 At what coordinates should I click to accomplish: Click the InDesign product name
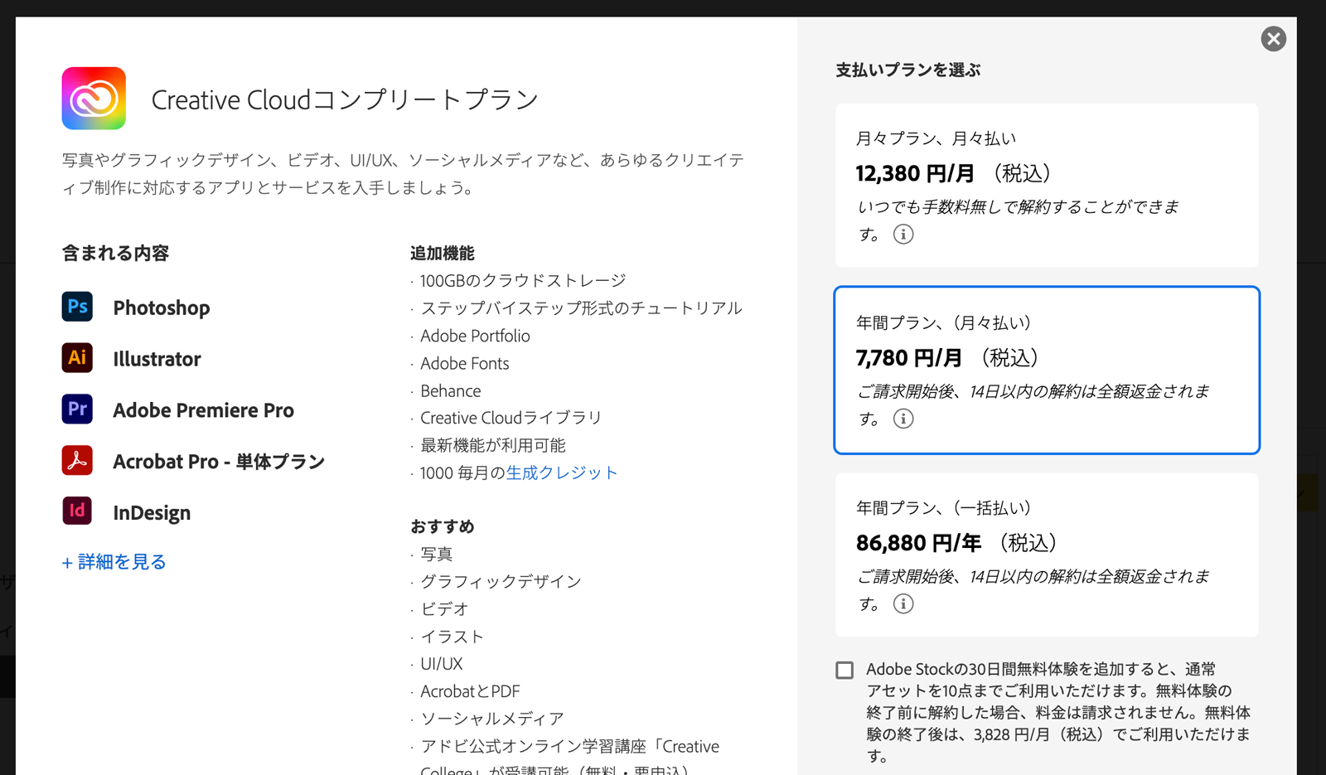[x=152, y=513]
